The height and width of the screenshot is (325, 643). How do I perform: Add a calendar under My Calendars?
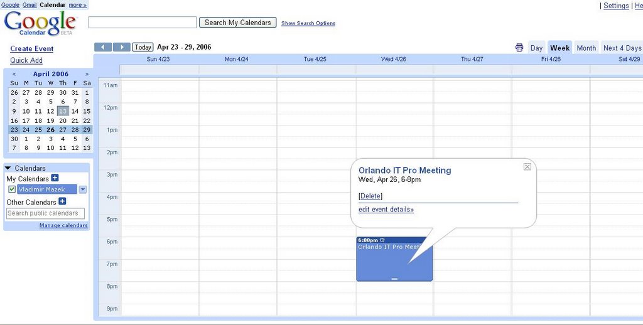tap(55, 178)
